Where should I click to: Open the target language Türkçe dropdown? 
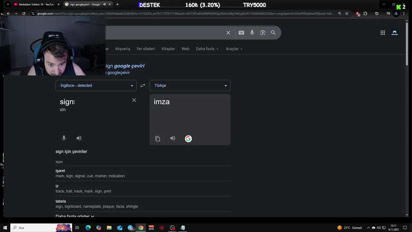[x=190, y=85]
